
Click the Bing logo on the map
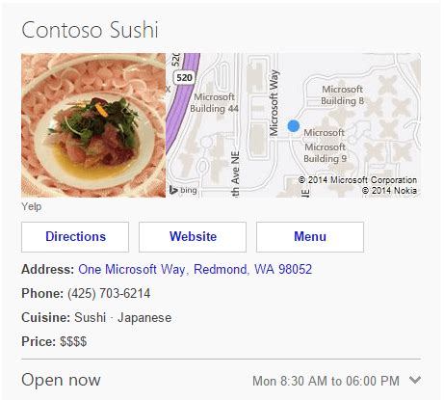183,190
